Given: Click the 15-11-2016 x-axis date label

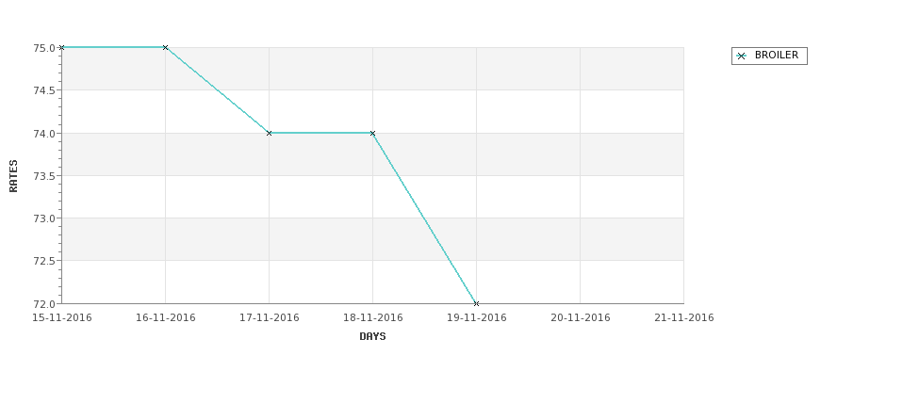Looking at the screenshot, I should click(61, 318).
